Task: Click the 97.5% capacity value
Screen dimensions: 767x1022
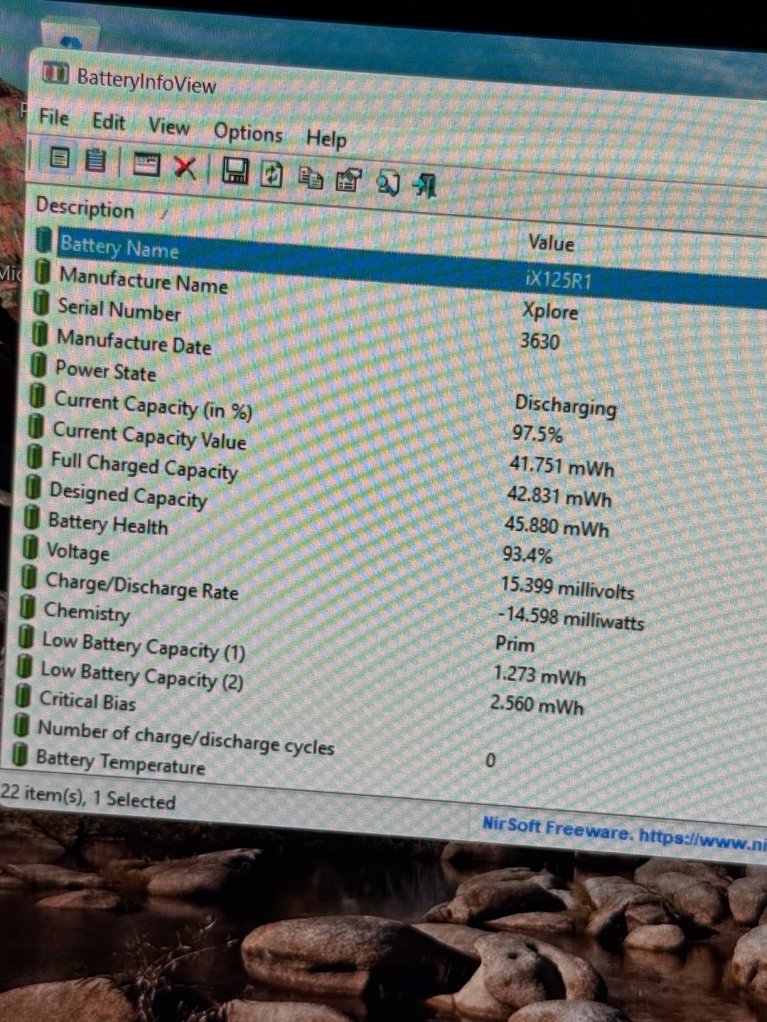Action: (538, 434)
